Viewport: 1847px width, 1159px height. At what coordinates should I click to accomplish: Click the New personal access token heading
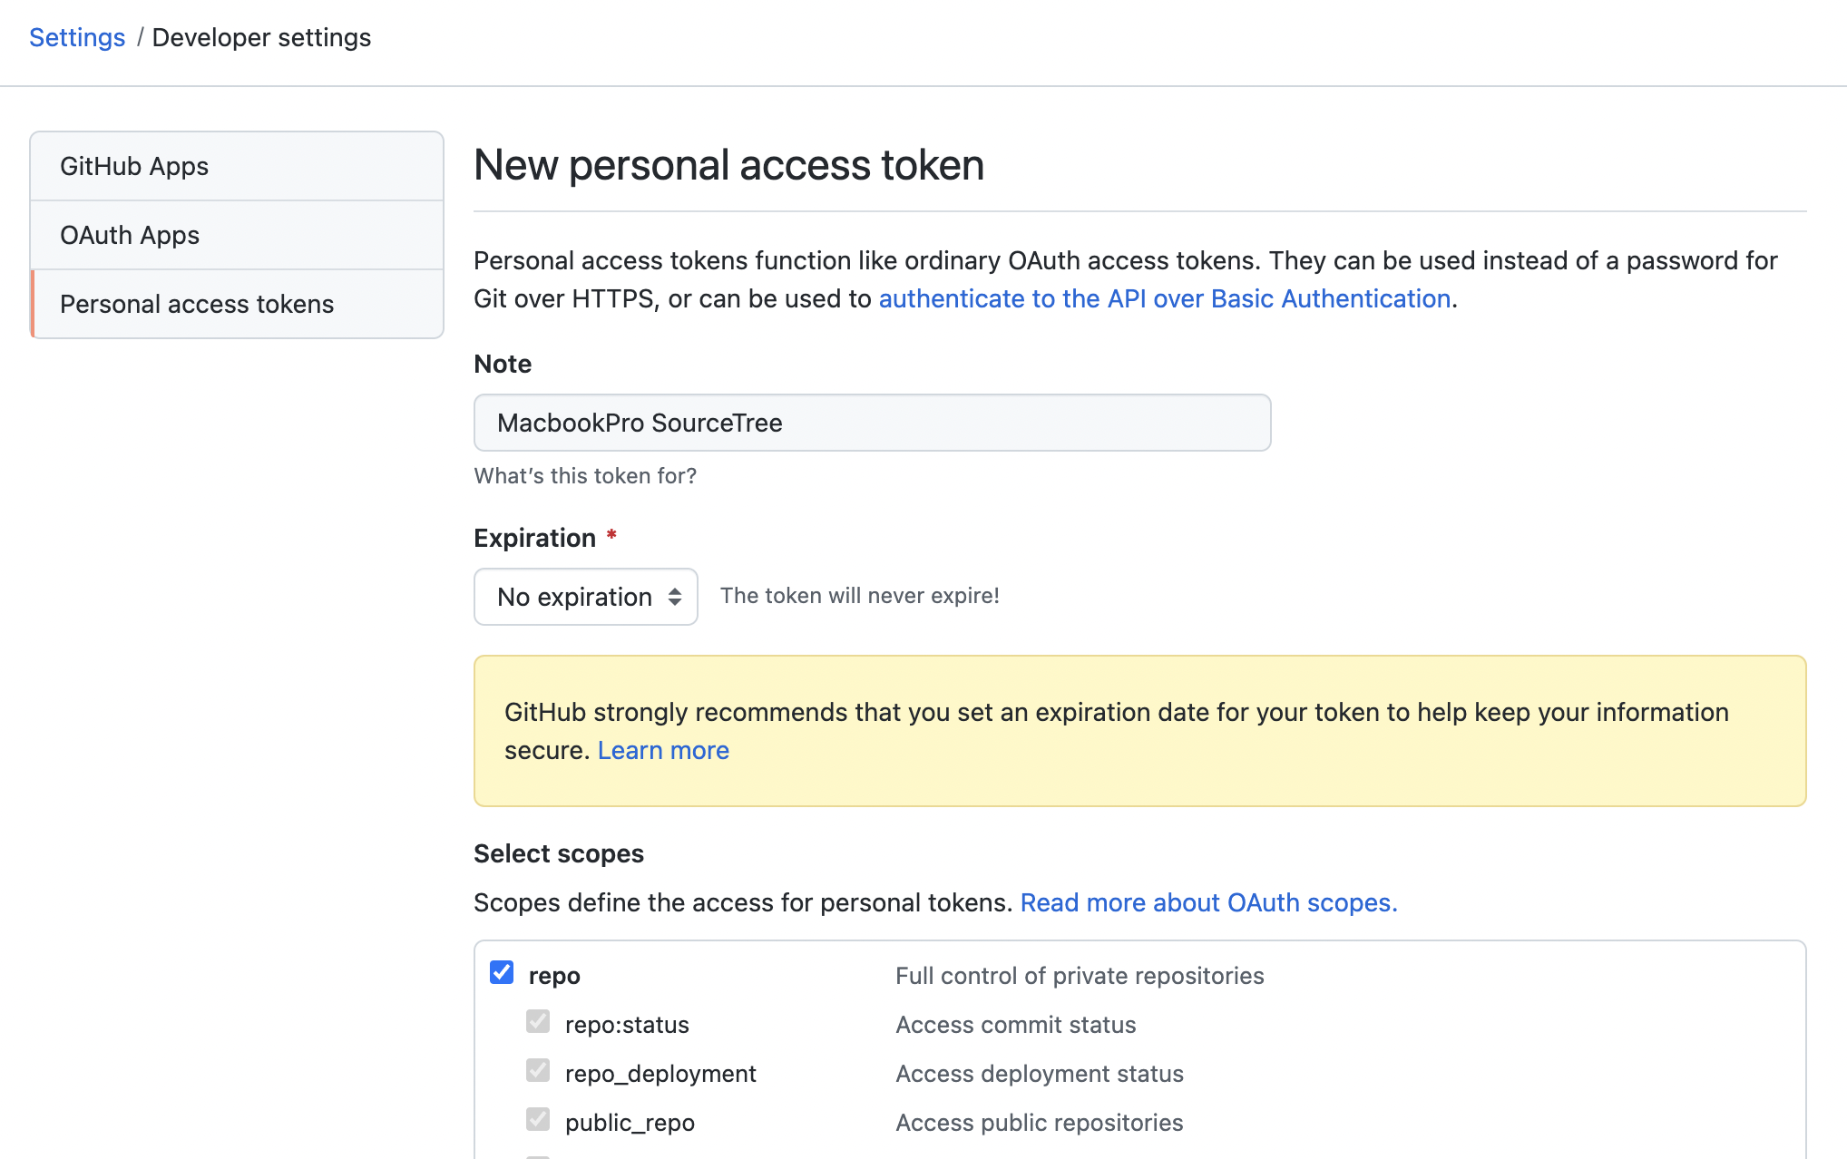click(728, 165)
